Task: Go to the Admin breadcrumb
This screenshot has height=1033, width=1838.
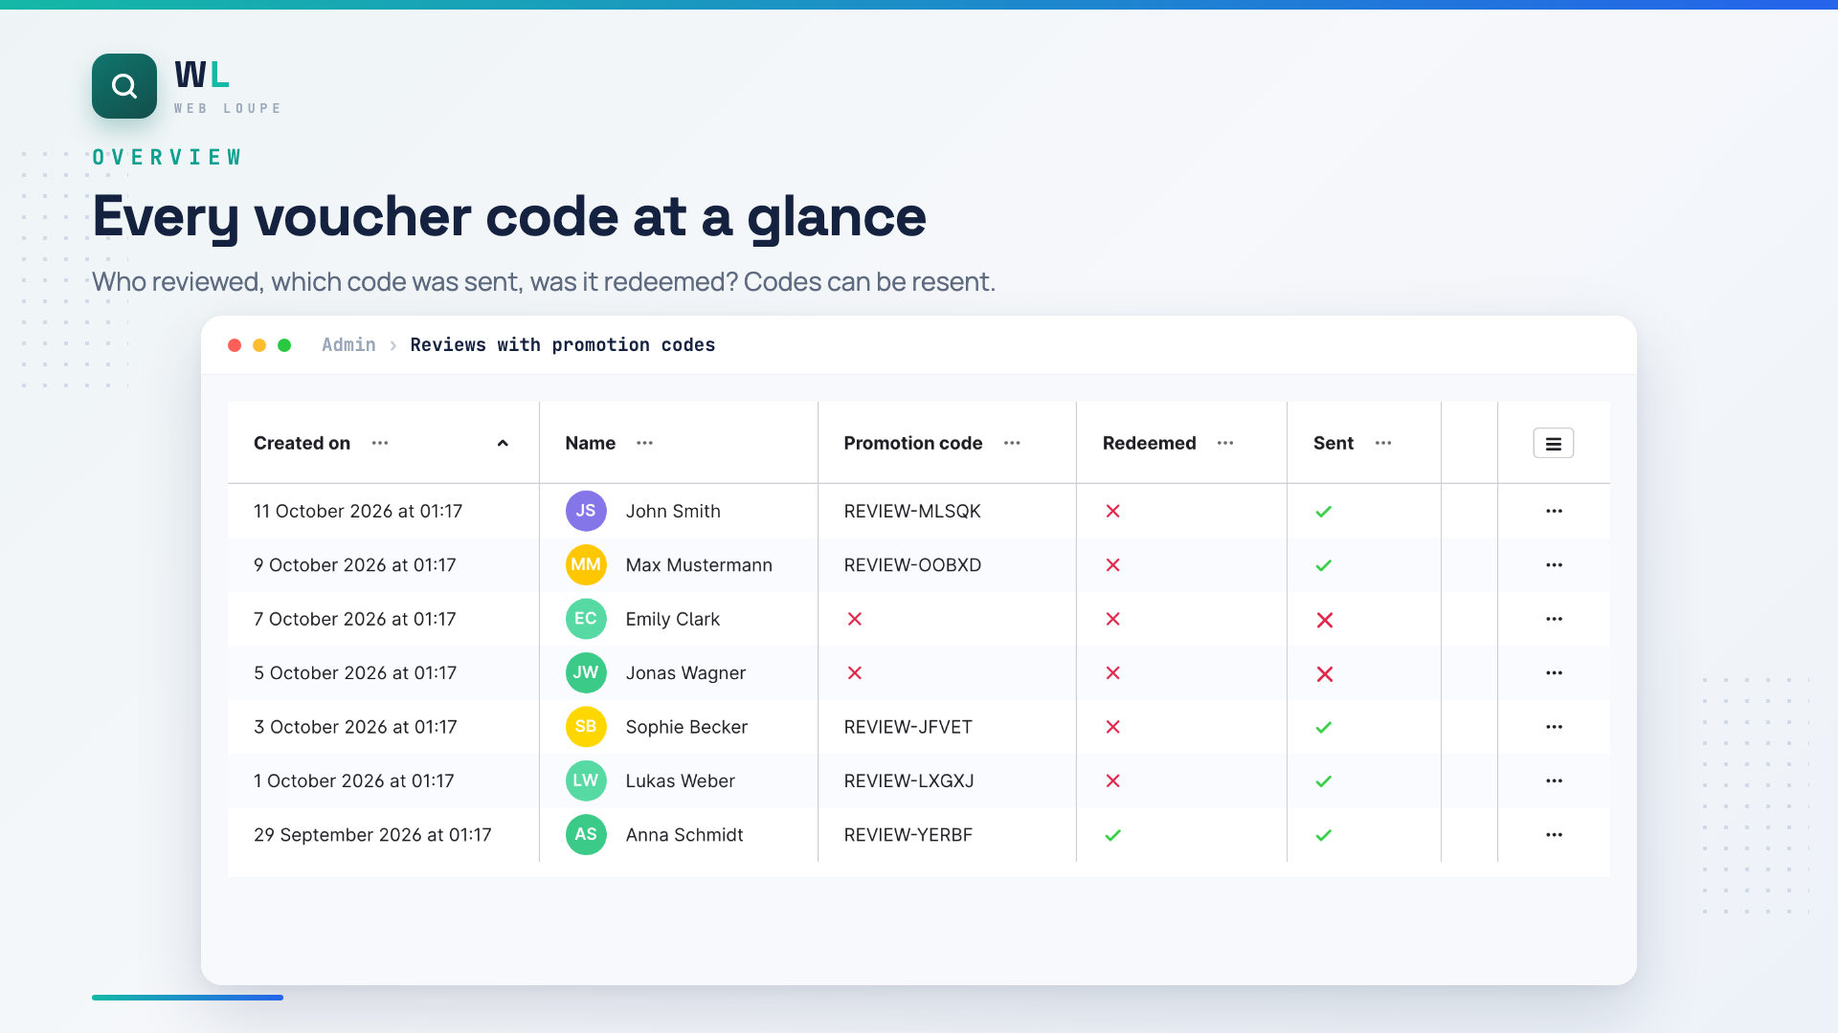Action: 348,345
